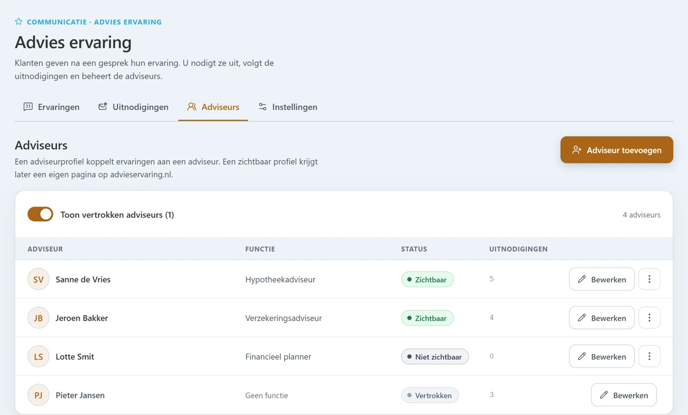Screen dimensions: 688x415
Task: Click Adviseur toevoegen button
Action: 617,150
